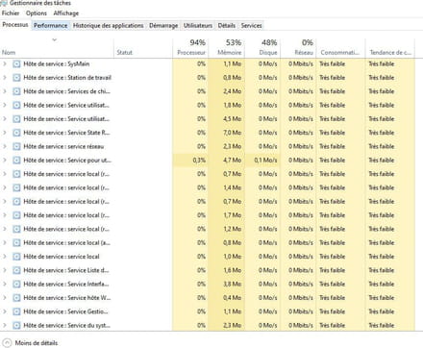Click the Task Manager title bar app icon
Viewport: 423px width, 348px height.
(3, 3)
